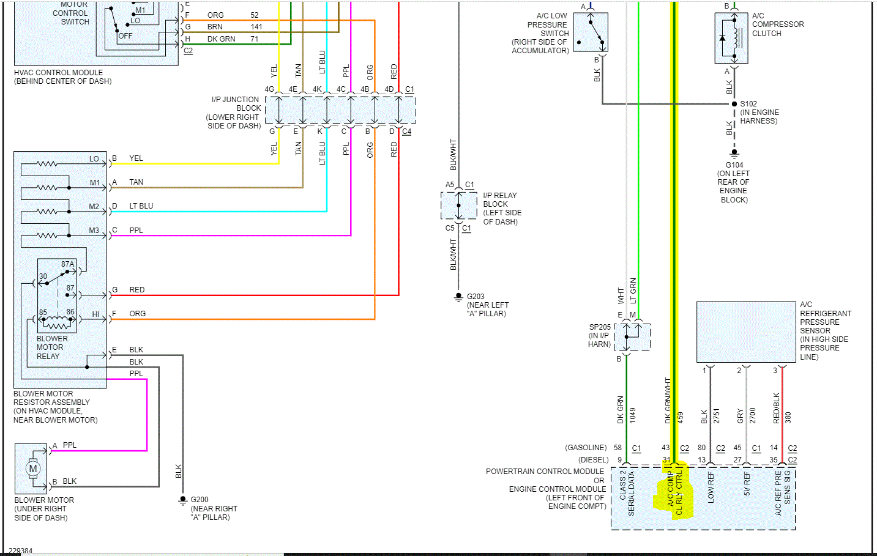The height and width of the screenshot is (556, 877).
Task: Click circuit number 2700
Action: tap(752, 416)
